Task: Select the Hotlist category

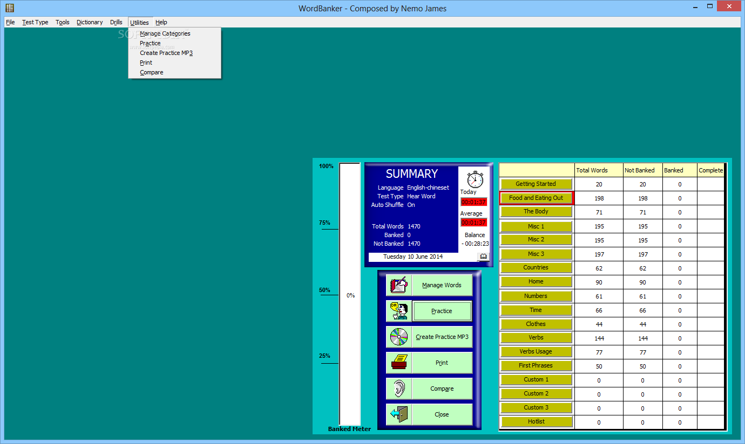Action: click(x=536, y=421)
